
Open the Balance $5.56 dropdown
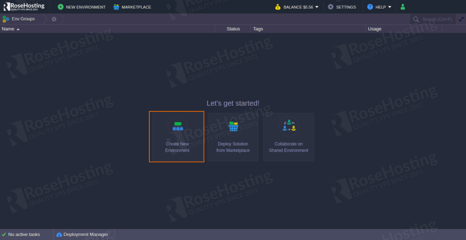point(297,7)
